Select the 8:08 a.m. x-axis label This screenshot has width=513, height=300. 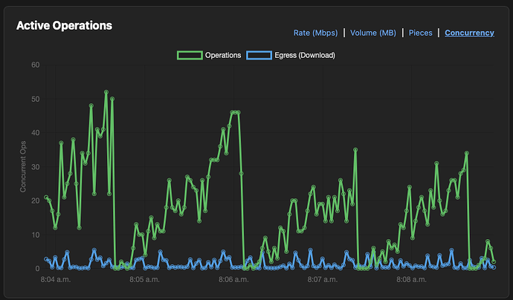(x=410, y=280)
